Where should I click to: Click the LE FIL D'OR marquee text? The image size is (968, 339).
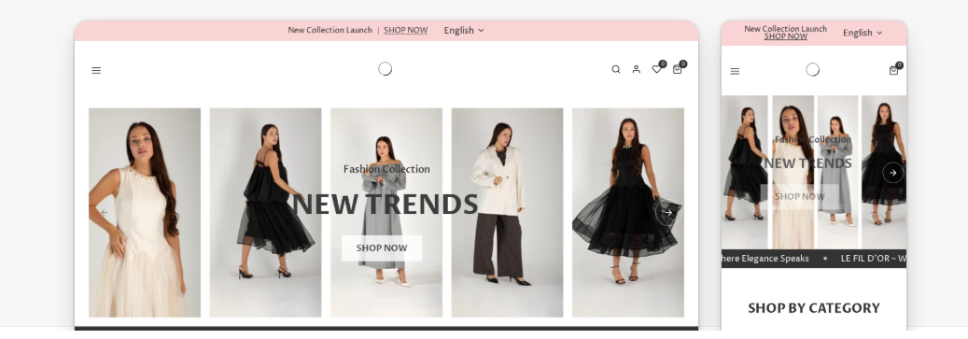click(x=873, y=259)
